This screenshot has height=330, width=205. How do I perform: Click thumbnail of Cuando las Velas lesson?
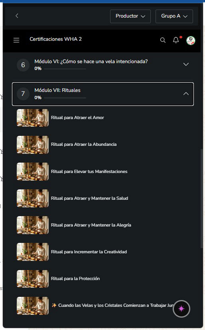(x=33, y=306)
